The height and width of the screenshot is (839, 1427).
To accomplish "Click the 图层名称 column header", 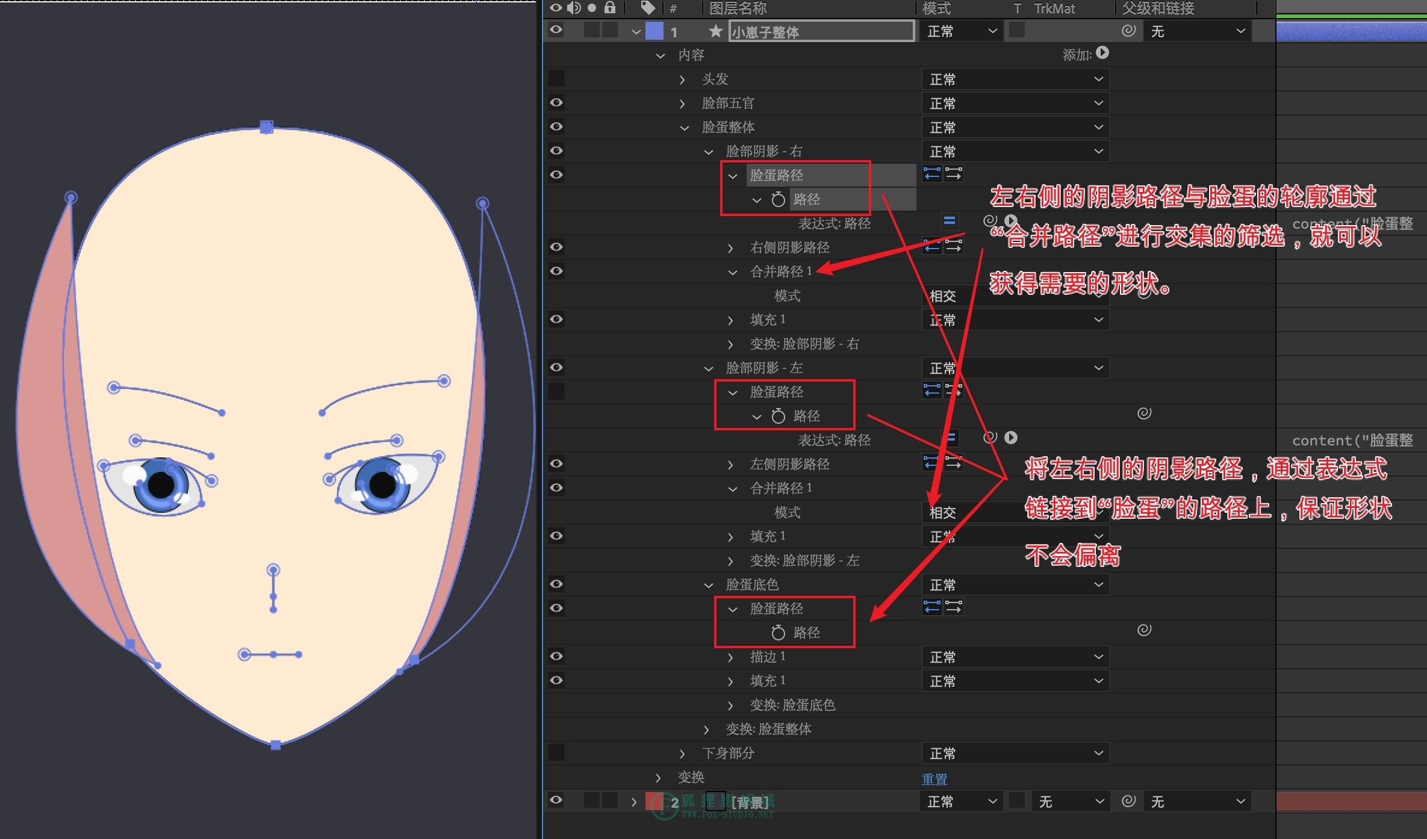I will pyautogui.click(x=738, y=8).
